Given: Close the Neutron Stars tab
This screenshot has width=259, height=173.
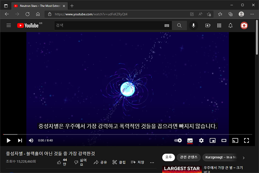Looking at the screenshot, I should [64, 6].
